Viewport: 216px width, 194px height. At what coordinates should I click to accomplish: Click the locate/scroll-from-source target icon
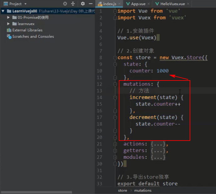(65, 4)
